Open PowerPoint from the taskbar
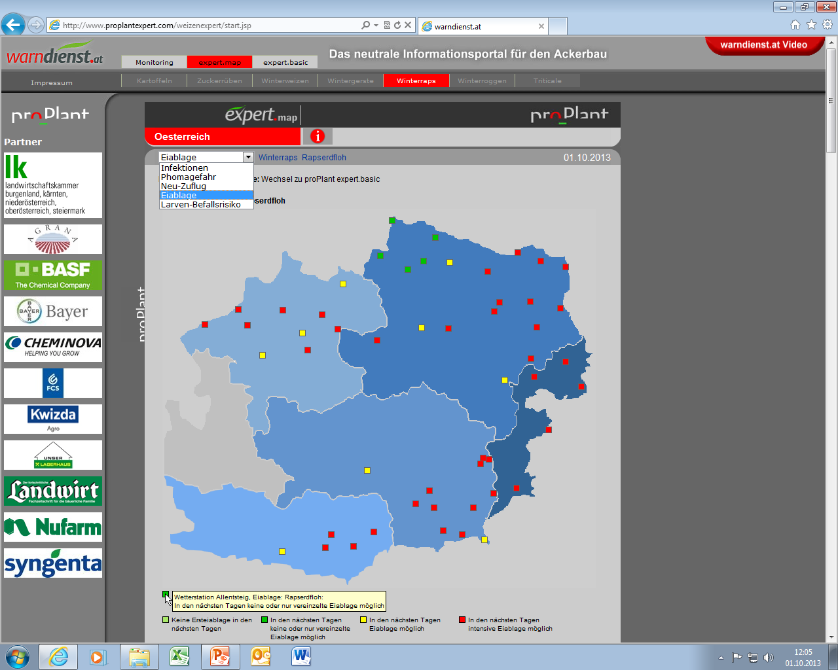This screenshot has width=838, height=670. point(220,657)
